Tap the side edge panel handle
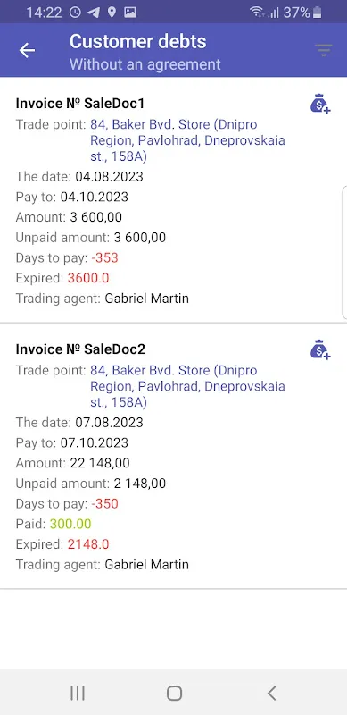 343,252
